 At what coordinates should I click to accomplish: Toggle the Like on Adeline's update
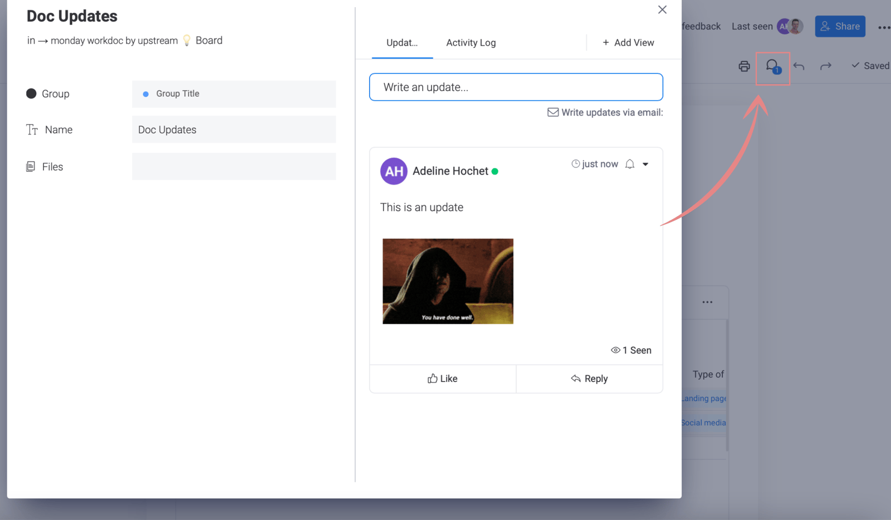coord(442,379)
